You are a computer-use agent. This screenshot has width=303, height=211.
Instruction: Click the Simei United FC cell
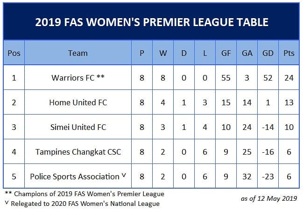[x=78, y=127]
